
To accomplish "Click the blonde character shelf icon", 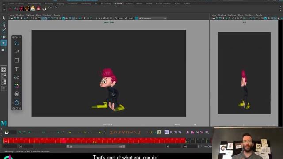I will click(33, 8).
